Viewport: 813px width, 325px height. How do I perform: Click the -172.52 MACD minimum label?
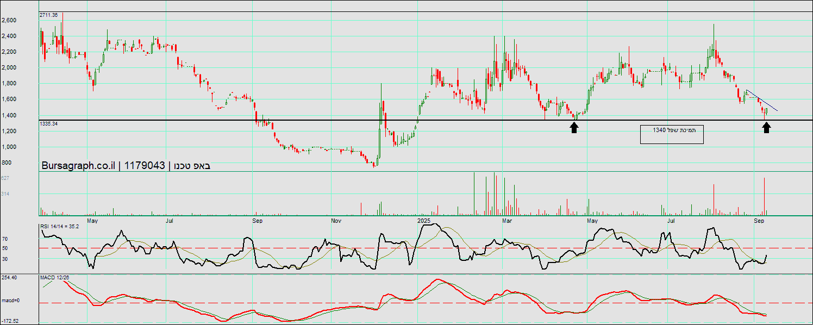pyautogui.click(x=10, y=321)
